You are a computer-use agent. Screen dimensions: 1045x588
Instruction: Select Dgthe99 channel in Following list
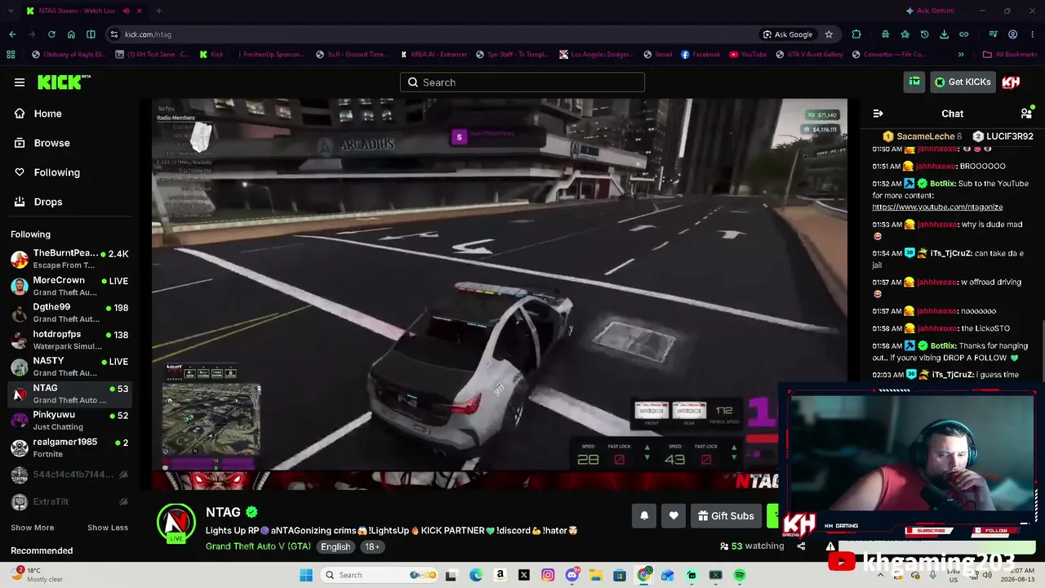pos(69,313)
